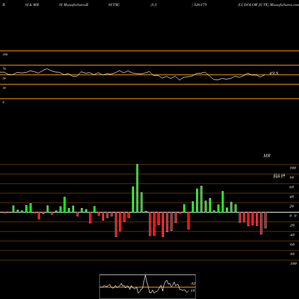Click the RSI axis label '70'
This screenshot has height=299, width=299.
point(4,69)
